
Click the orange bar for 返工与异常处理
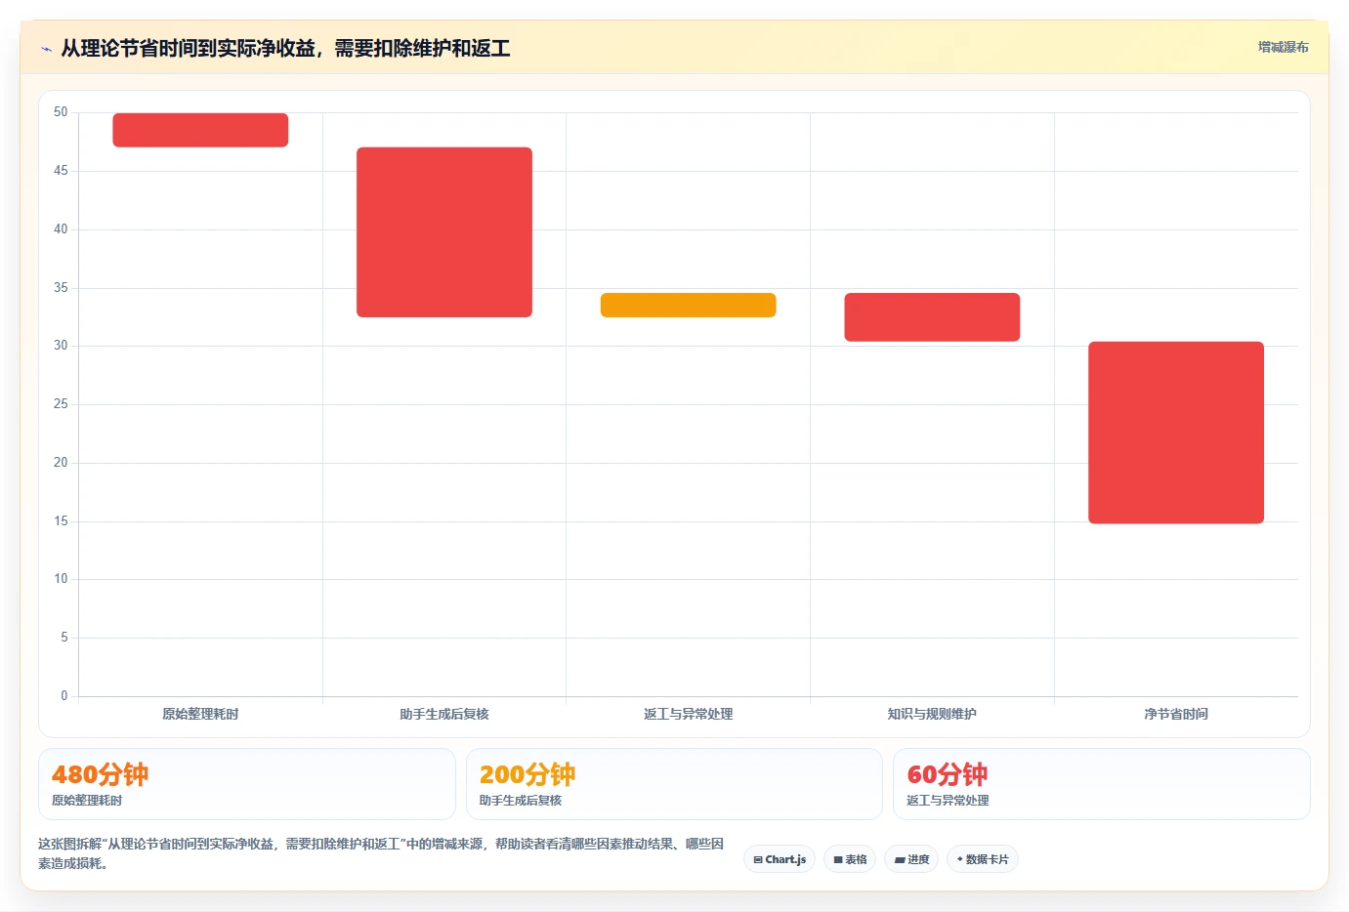pos(688,305)
